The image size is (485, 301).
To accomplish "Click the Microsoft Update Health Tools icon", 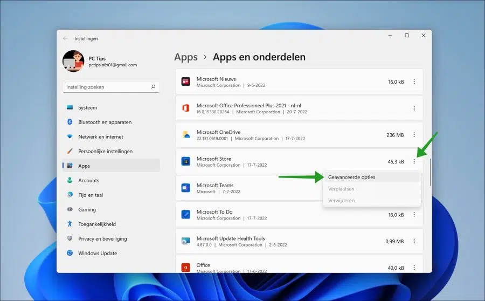I will (185, 241).
